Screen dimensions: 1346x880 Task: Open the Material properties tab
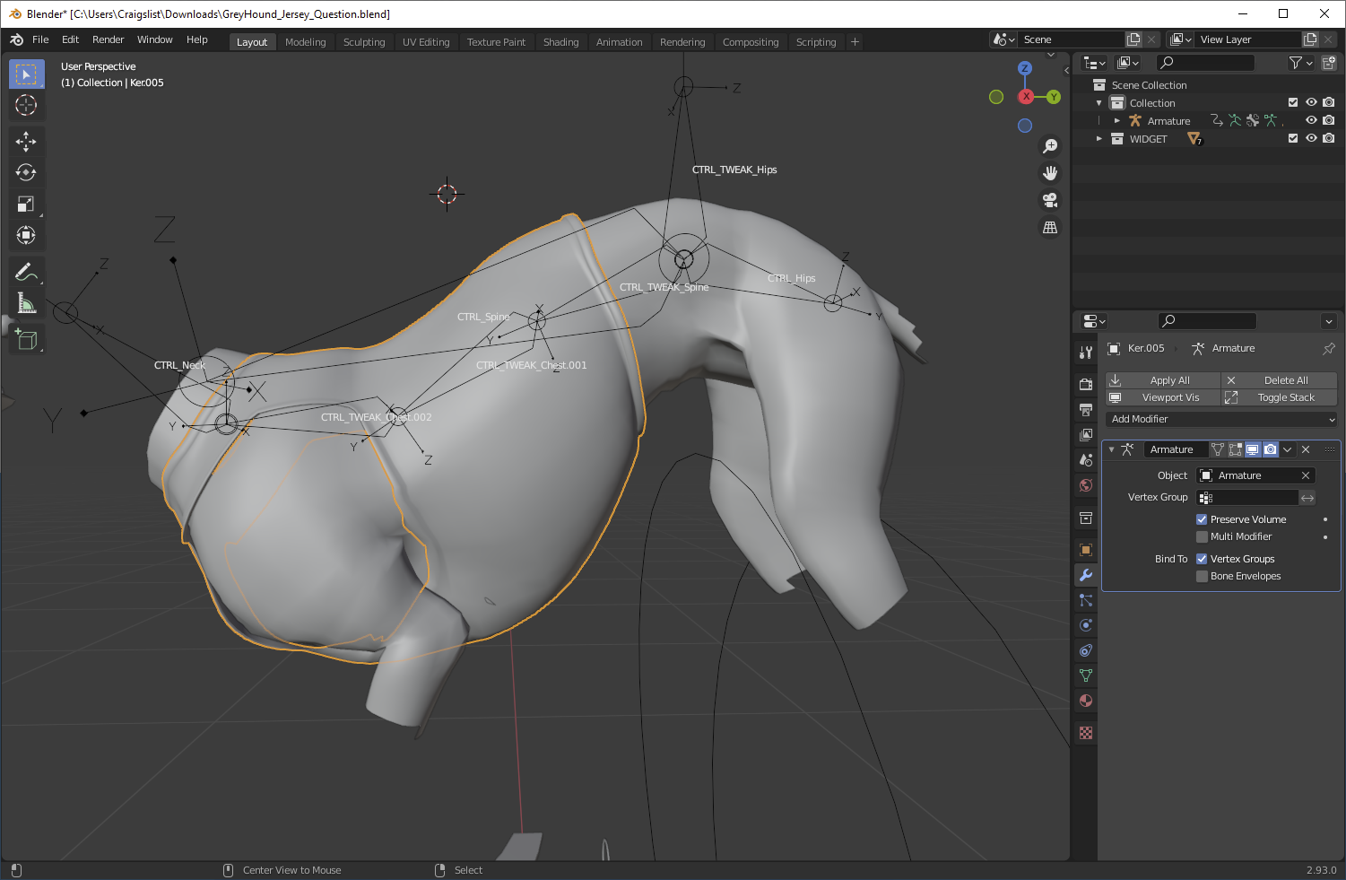[1086, 701]
